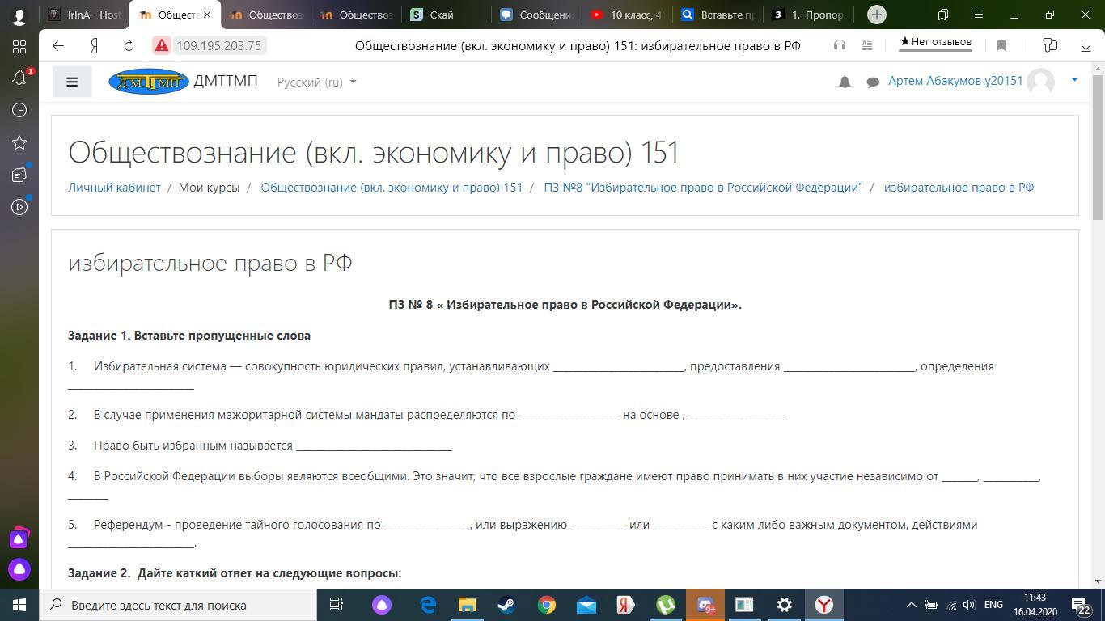The image size is (1105, 621).
Task: Open the Moodle side navigation hamburger menu
Action: pos(72,82)
